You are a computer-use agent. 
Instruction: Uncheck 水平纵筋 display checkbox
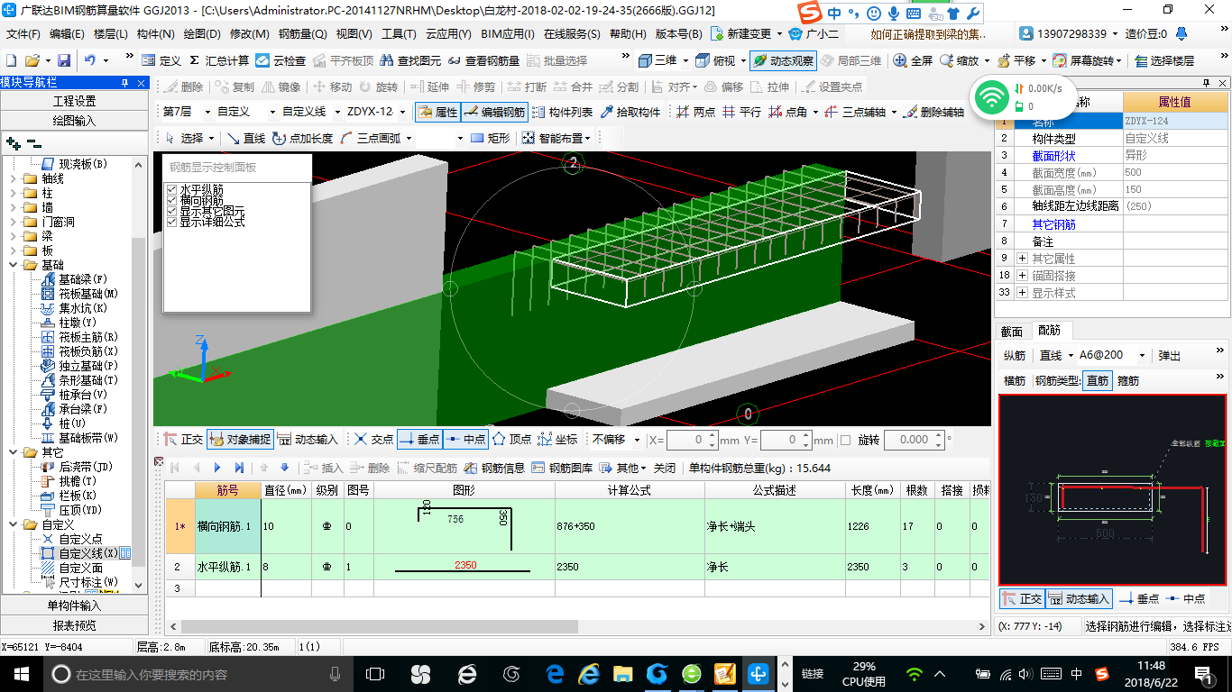click(172, 189)
